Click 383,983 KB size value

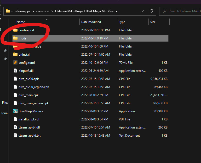tap(160, 111)
